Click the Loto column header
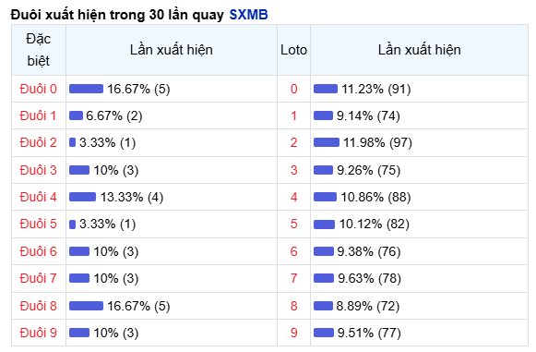Viewport: 536px width, 352px height. [x=294, y=50]
